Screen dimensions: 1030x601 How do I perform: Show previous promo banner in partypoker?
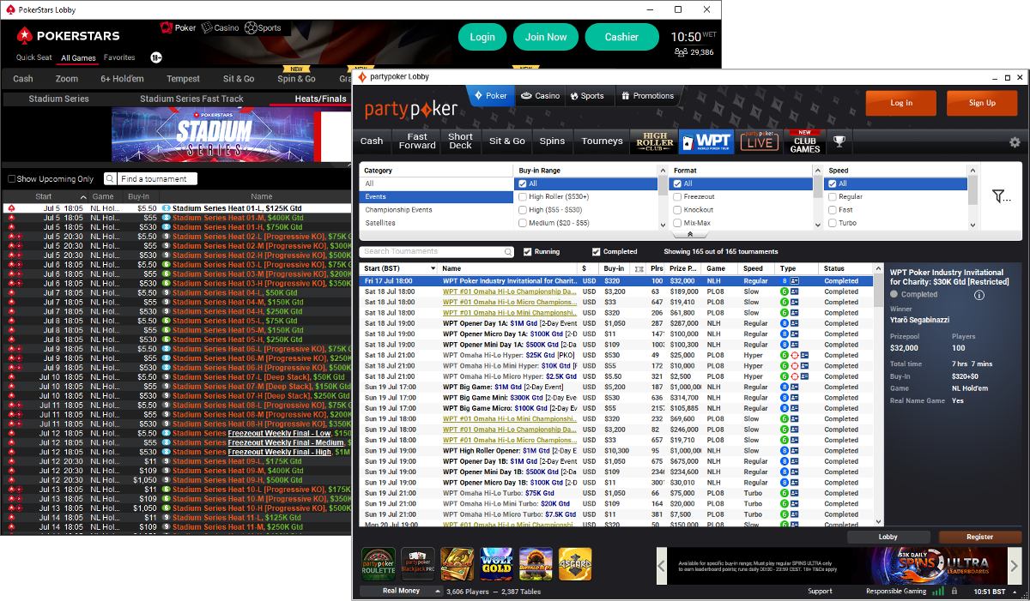pos(662,566)
